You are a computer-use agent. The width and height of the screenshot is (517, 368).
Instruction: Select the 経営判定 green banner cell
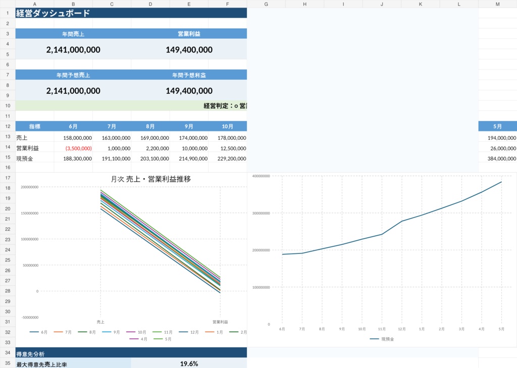click(131, 106)
